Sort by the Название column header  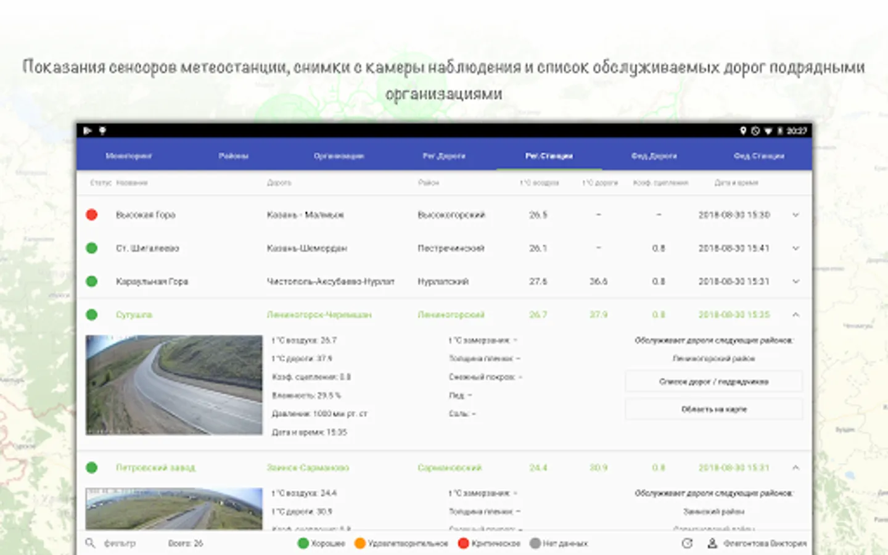point(132,183)
